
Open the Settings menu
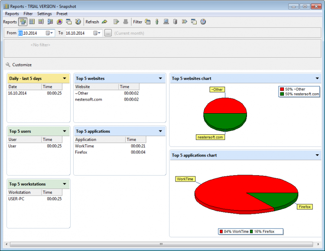(x=44, y=14)
